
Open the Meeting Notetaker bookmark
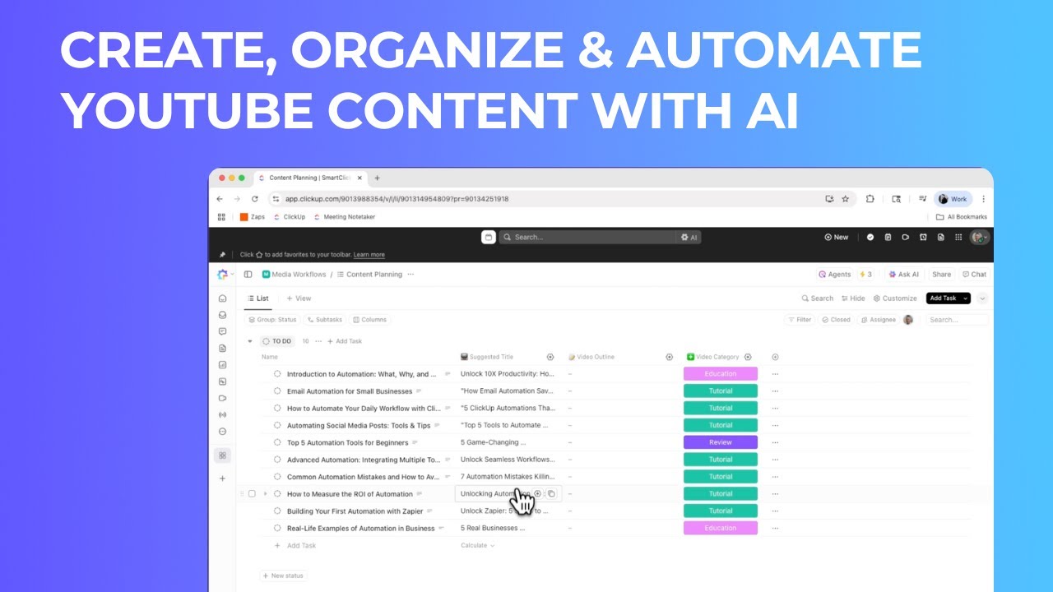(x=344, y=217)
